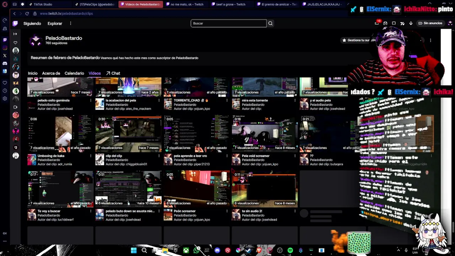Click the search magnifier button

click(271, 23)
